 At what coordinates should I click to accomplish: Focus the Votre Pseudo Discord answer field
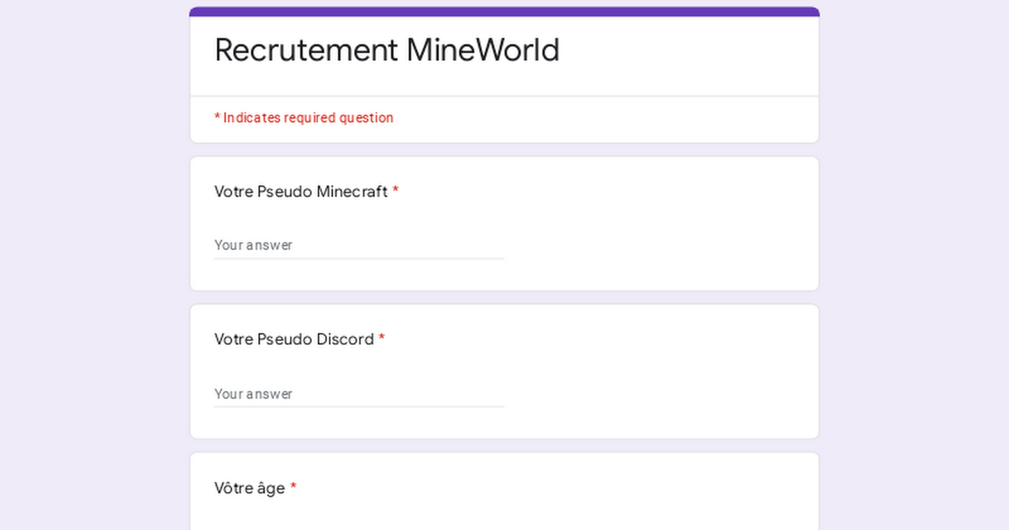point(359,394)
